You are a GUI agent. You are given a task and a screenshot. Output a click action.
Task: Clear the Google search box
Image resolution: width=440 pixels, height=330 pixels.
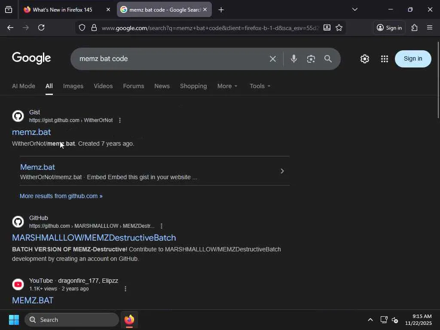point(273,59)
